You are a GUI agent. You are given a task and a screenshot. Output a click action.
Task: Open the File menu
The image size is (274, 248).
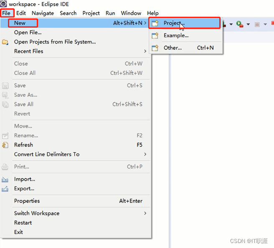pos(6,13)
